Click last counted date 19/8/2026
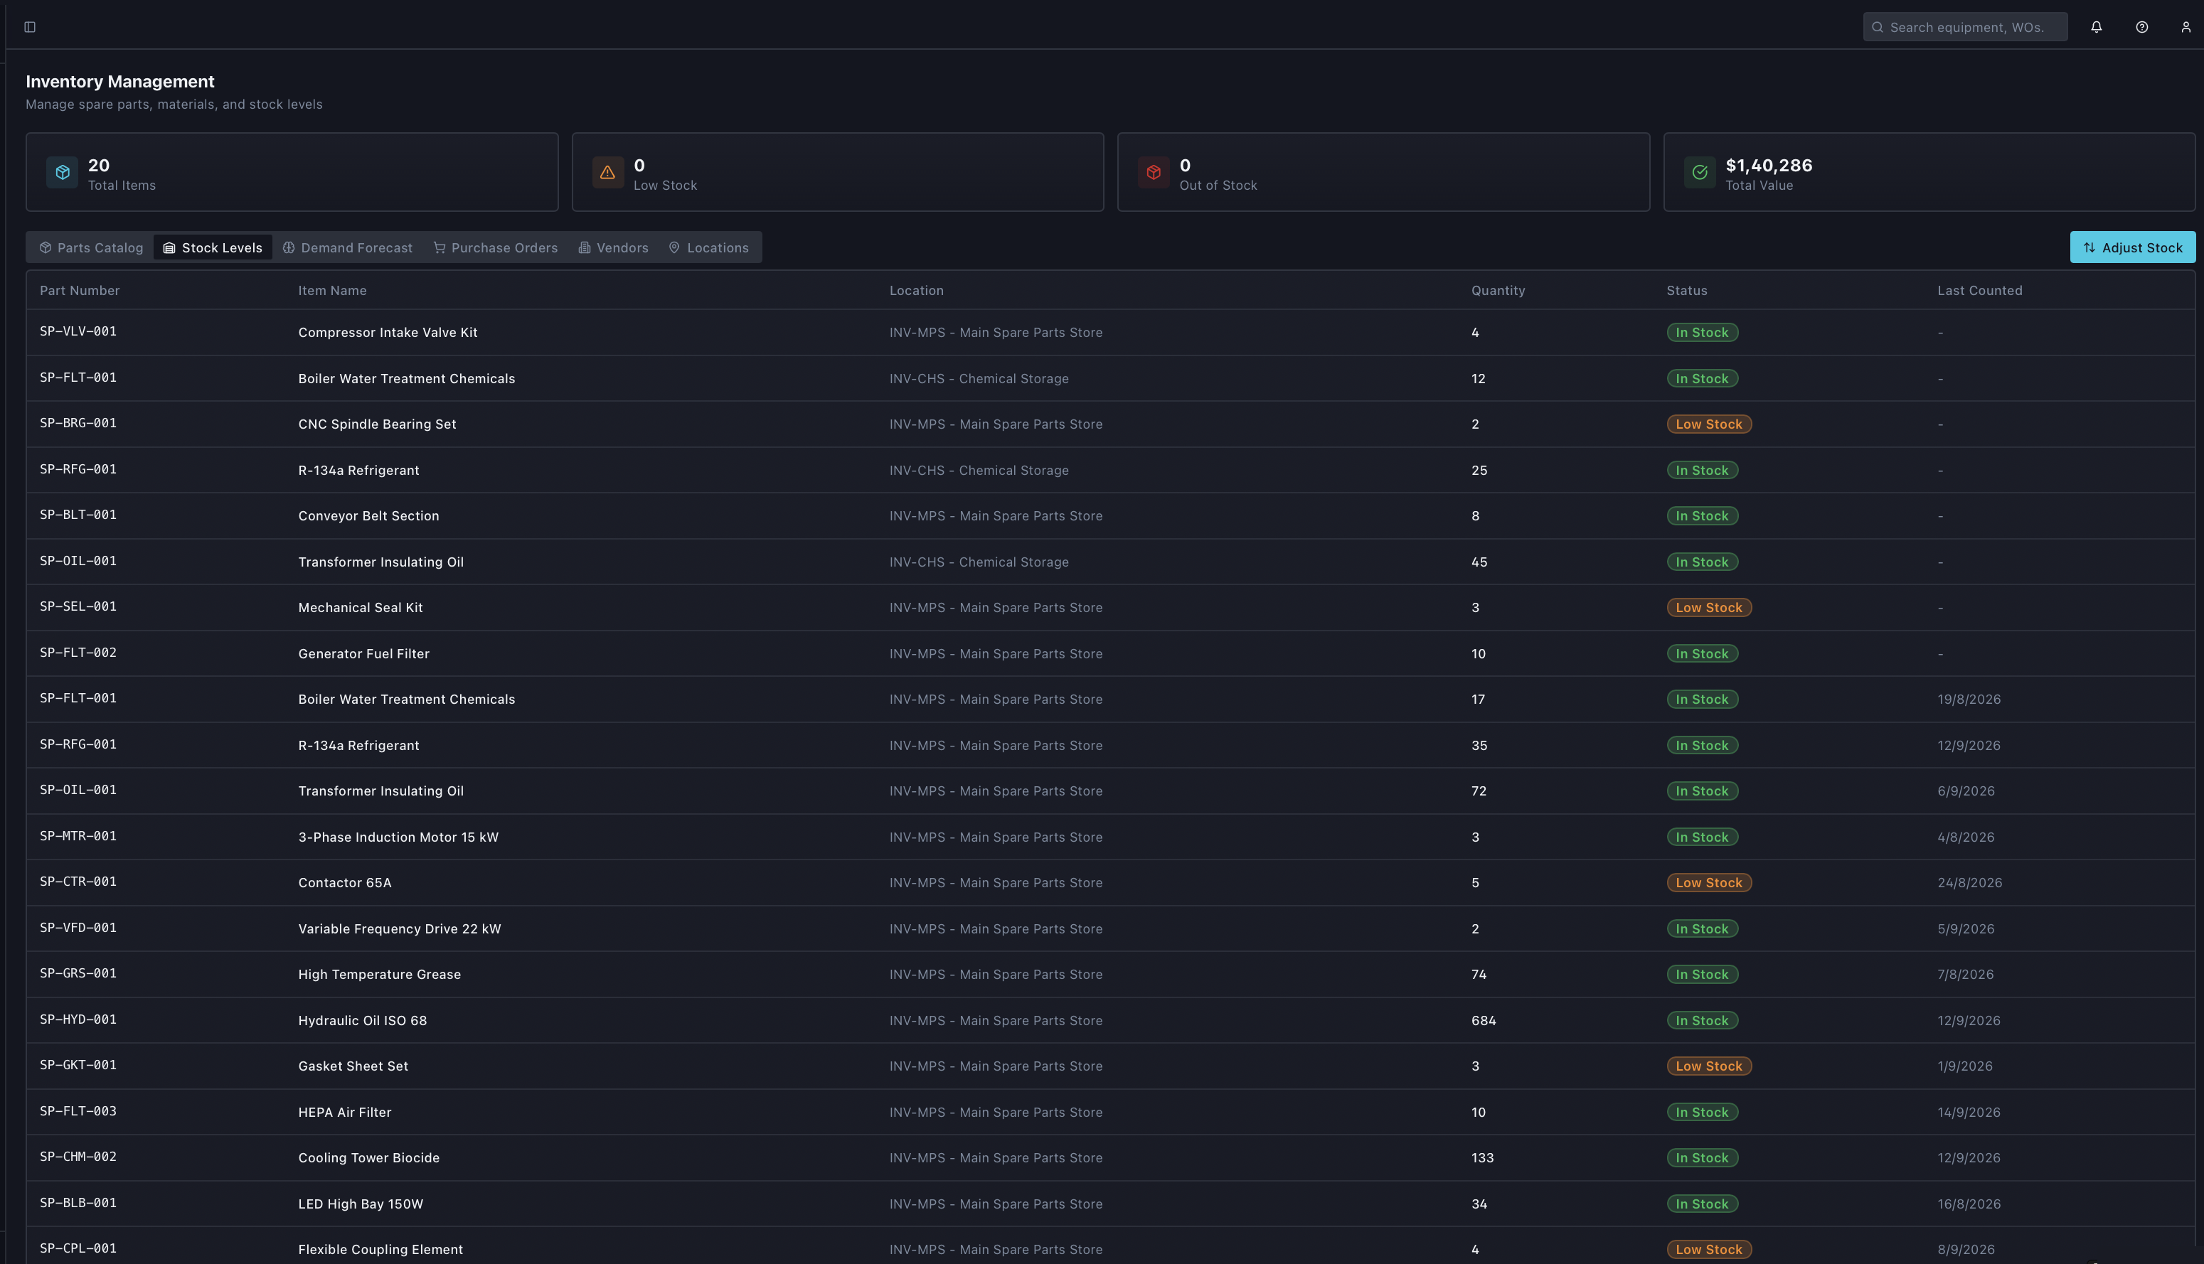2204x1264 pixels. click(x=1969, y=699)
